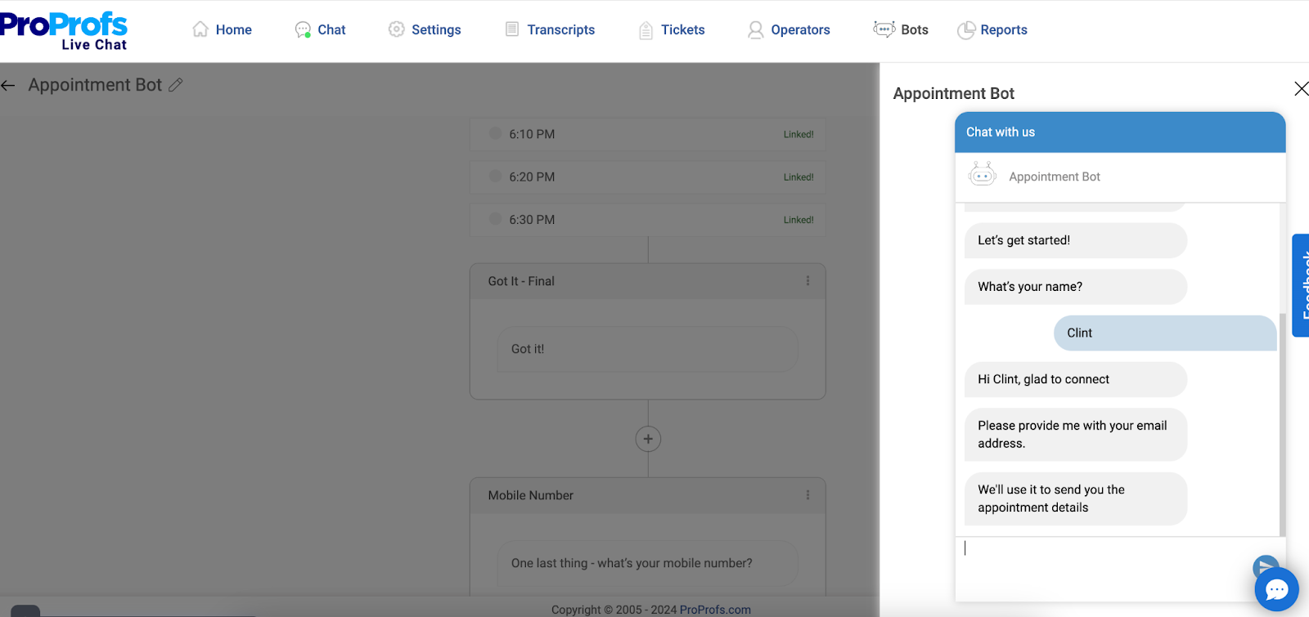Click the Clint reply bubble
Viewport: 1309px width, 617px height.
pyautogui.click(x=1165, y=333)
